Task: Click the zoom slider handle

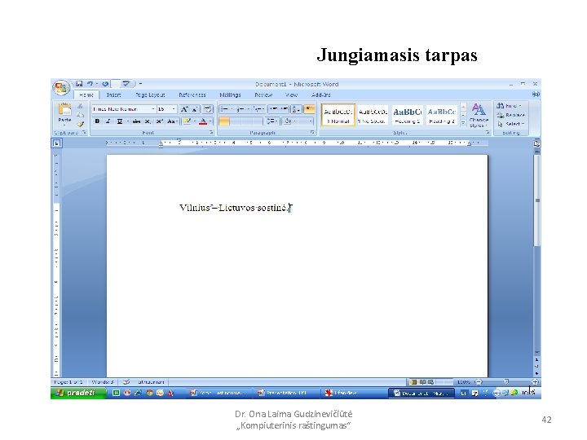Action: (506, 382)
